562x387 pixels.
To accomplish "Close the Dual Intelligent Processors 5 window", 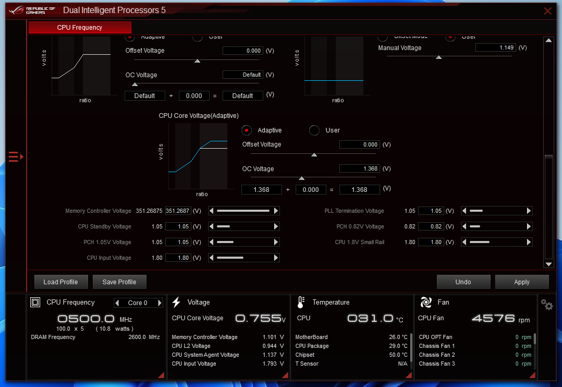I will (x=547, y=11).
